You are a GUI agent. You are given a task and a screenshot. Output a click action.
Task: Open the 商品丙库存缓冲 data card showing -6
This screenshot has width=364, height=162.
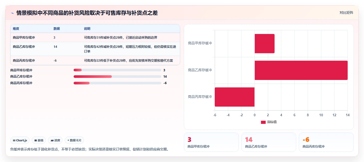(326, 142)
